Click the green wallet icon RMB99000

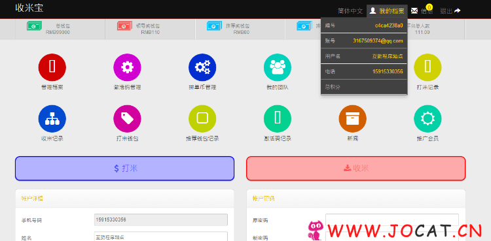34,25
